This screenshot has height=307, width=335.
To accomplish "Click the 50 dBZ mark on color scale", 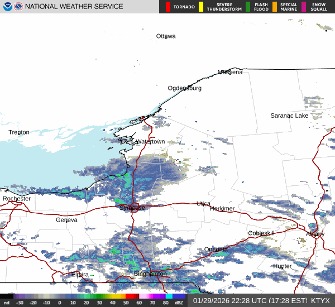I will coord(125,303).
